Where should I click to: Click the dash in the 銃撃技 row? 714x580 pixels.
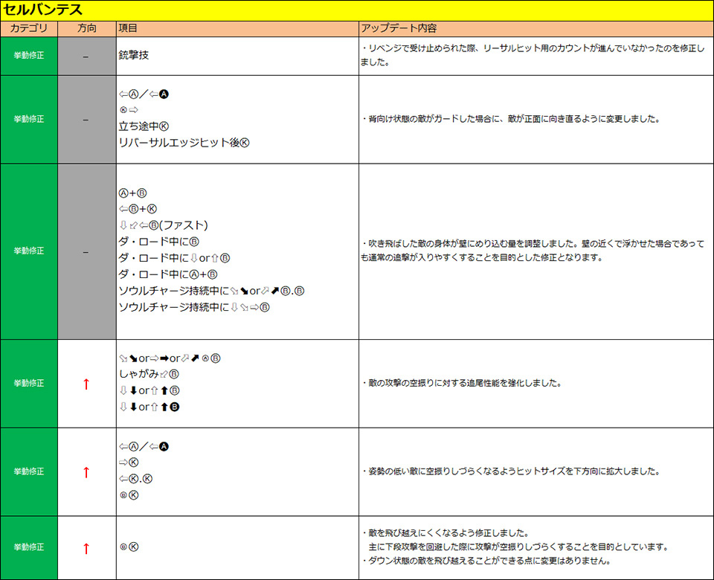coord(86,56)
